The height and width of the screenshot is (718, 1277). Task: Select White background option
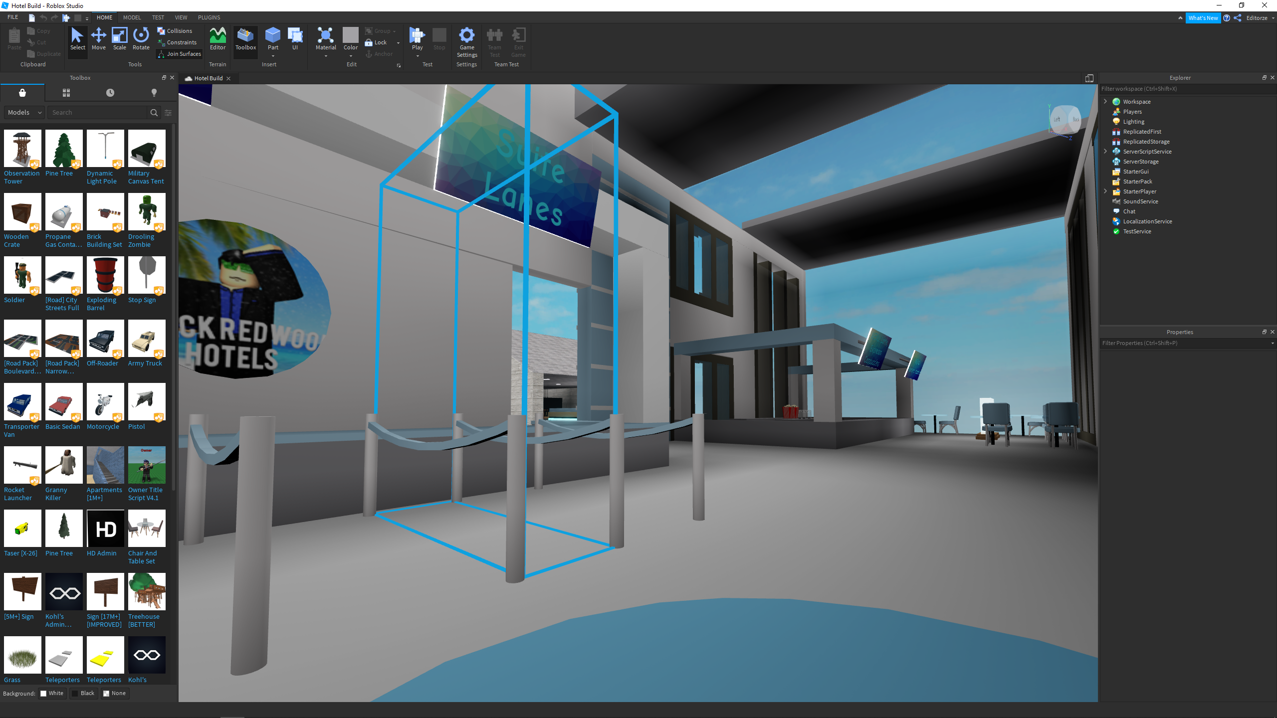52,693
